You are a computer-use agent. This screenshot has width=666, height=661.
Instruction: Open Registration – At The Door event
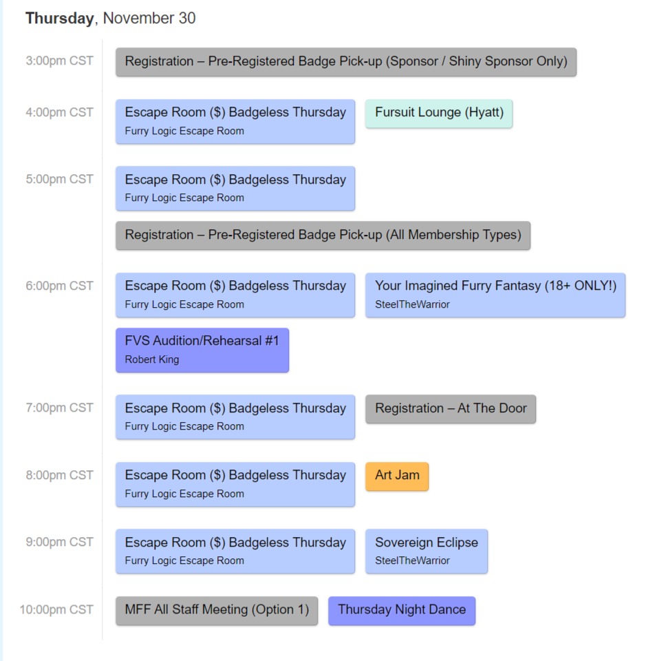click(450, 409)
